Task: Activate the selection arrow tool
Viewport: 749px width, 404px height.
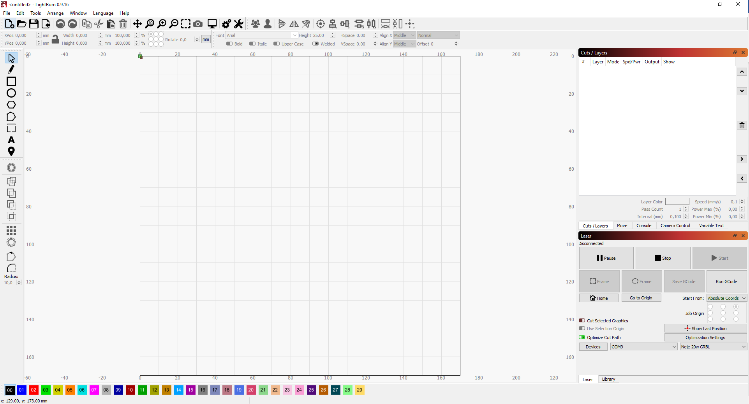Action: (11, 58)
